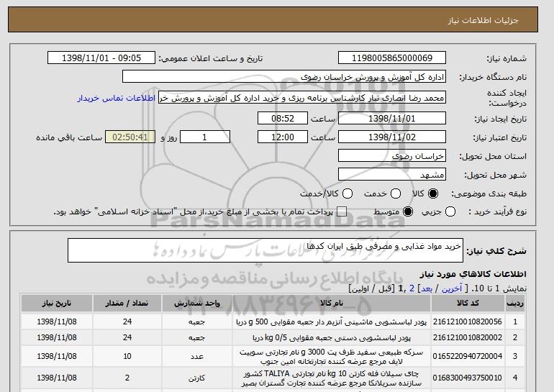This screenshot has width=554, height=392.
Task: Click the remaining time countdown 02:50:41
Action: (x=130, y=137)
